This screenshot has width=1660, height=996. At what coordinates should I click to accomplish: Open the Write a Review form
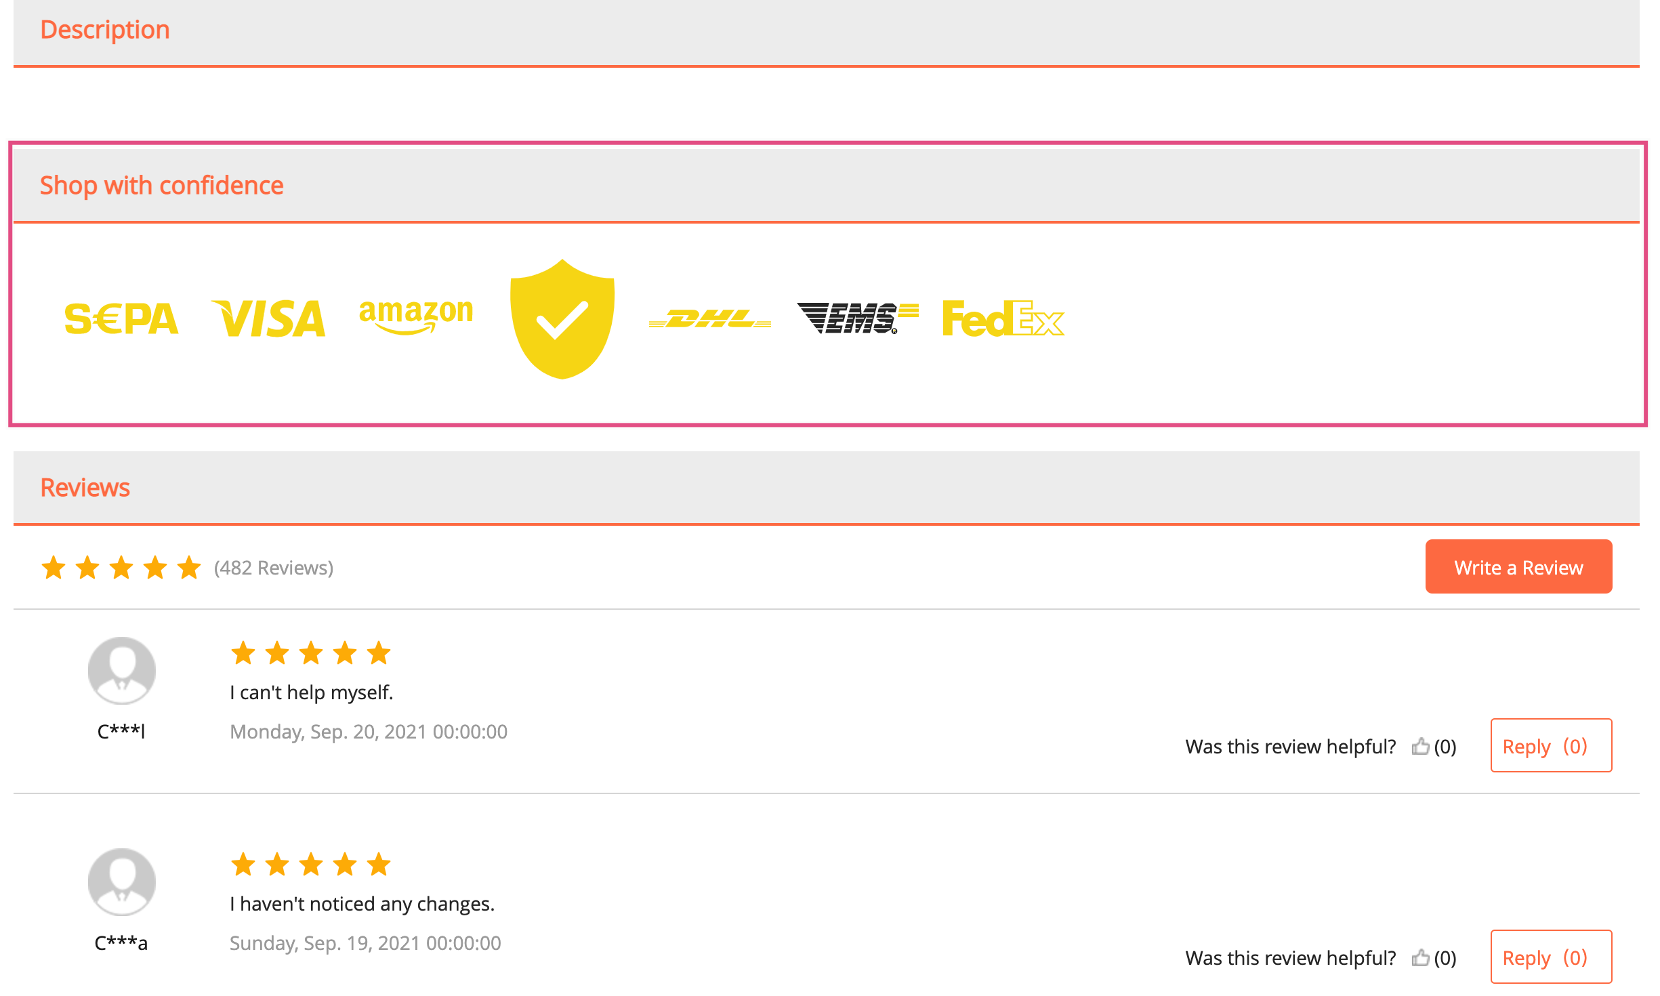click(x=1518, y=566)
